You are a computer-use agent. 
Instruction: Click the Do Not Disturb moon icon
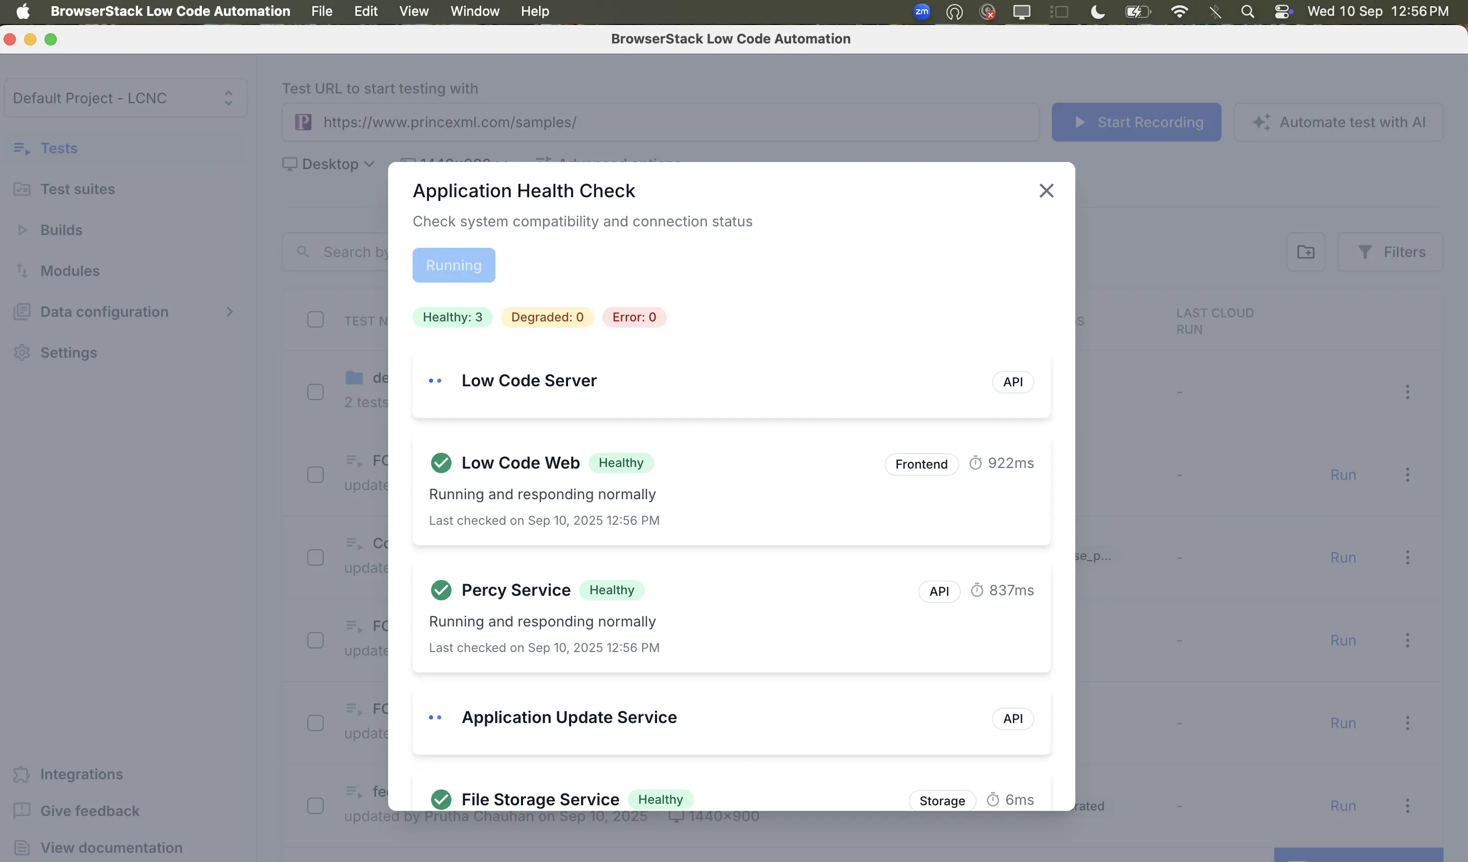1097,11
